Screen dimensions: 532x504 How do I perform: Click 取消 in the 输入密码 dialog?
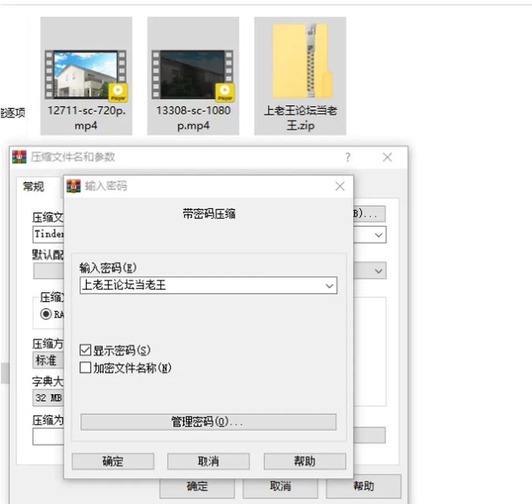(208, 461)
